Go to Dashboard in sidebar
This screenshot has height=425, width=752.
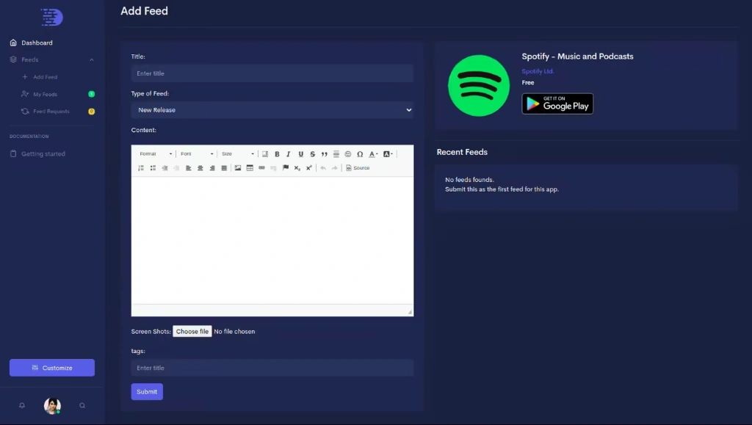coord(37,43)
